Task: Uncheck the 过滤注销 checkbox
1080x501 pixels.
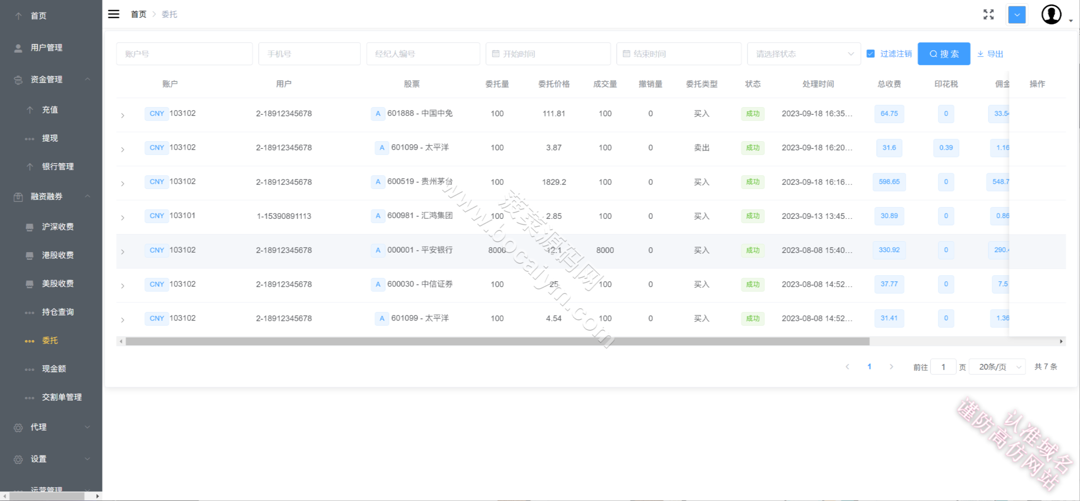Action: [870, 54]
